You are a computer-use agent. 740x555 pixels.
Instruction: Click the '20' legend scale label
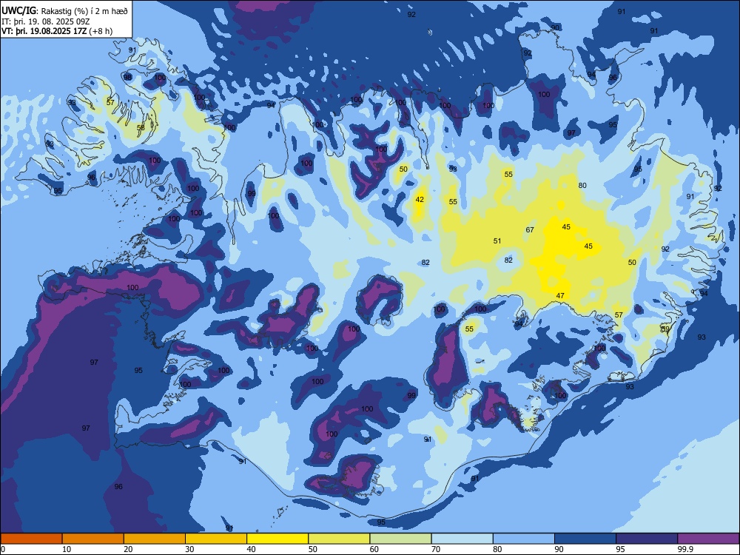(128, 549)
